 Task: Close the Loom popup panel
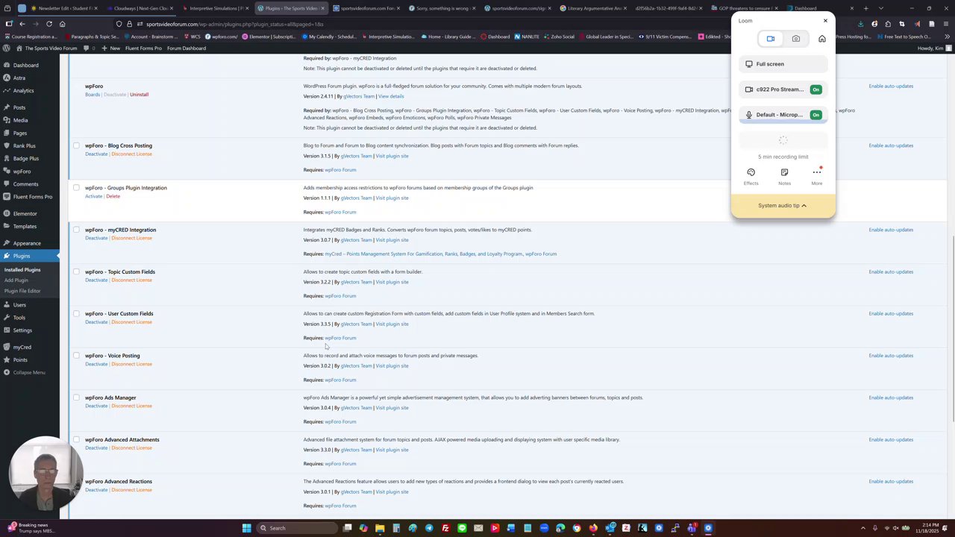pyautogui.click(x=825, y=21)
